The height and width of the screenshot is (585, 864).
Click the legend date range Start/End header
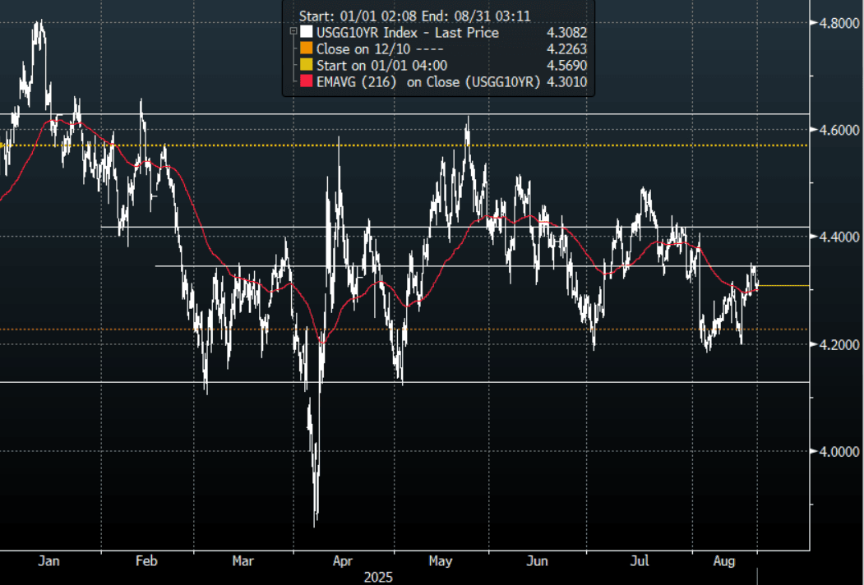415,16
